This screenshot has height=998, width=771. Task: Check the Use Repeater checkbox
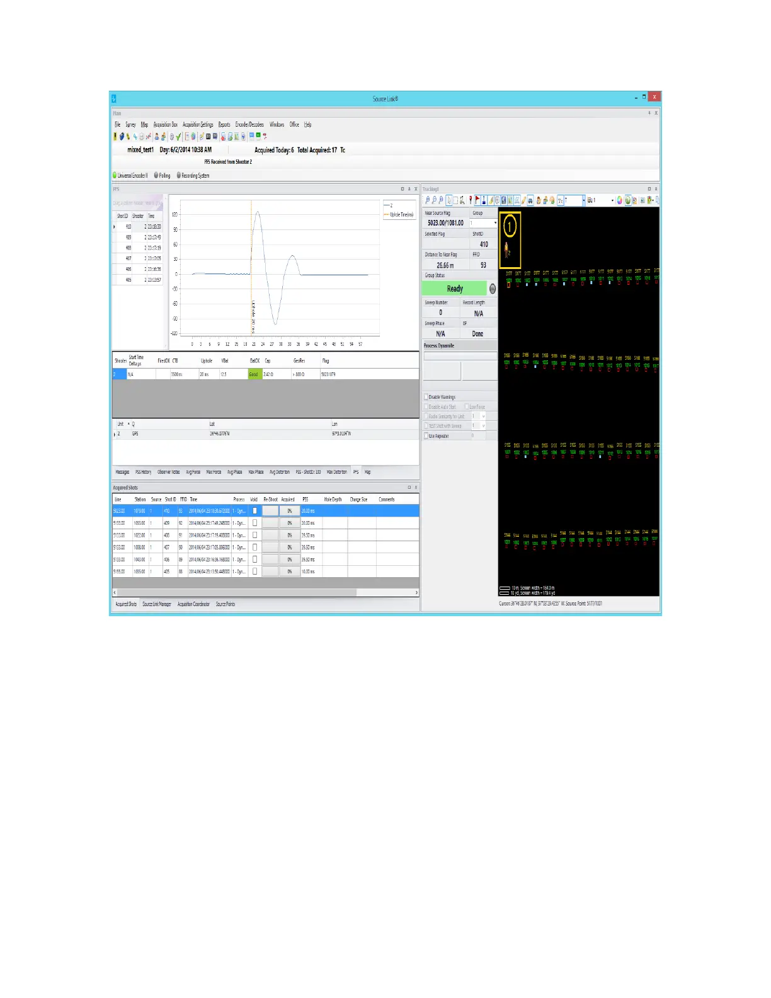(x=426, y=436)
